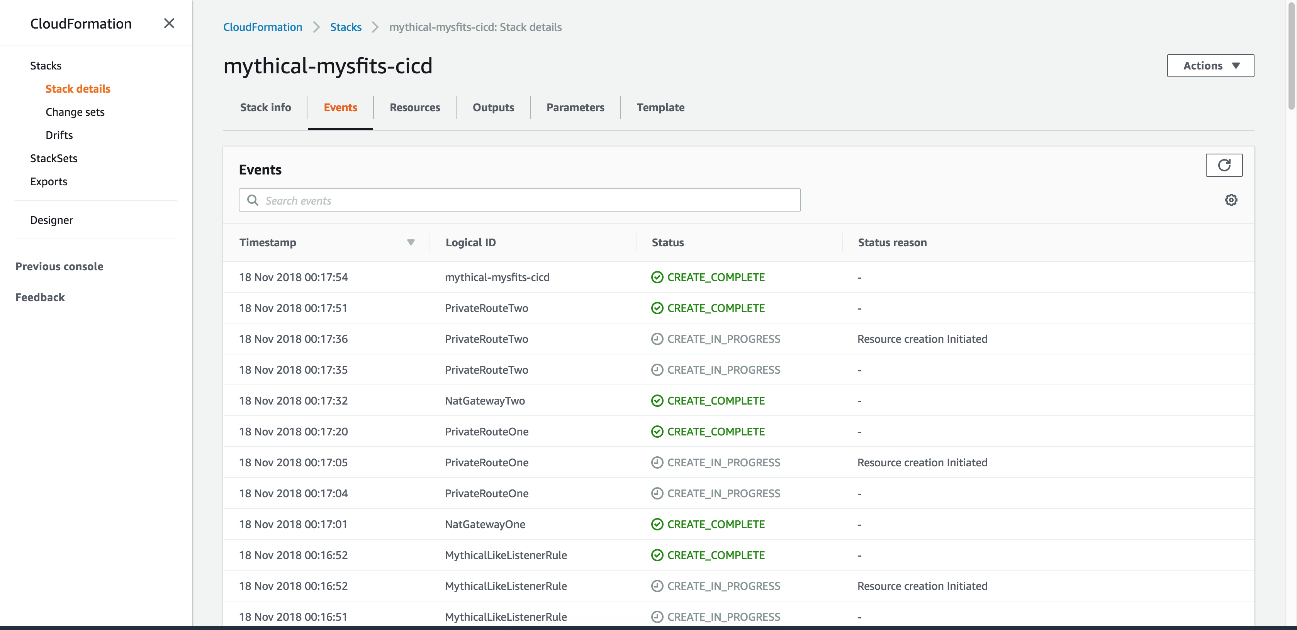Click the clock icon on the 00:17:05 event

657,462
